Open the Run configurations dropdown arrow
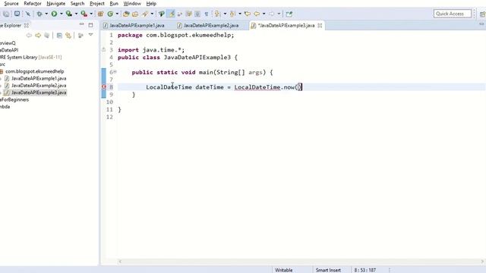This screenshot has height=273, width=486. (61, 14)
